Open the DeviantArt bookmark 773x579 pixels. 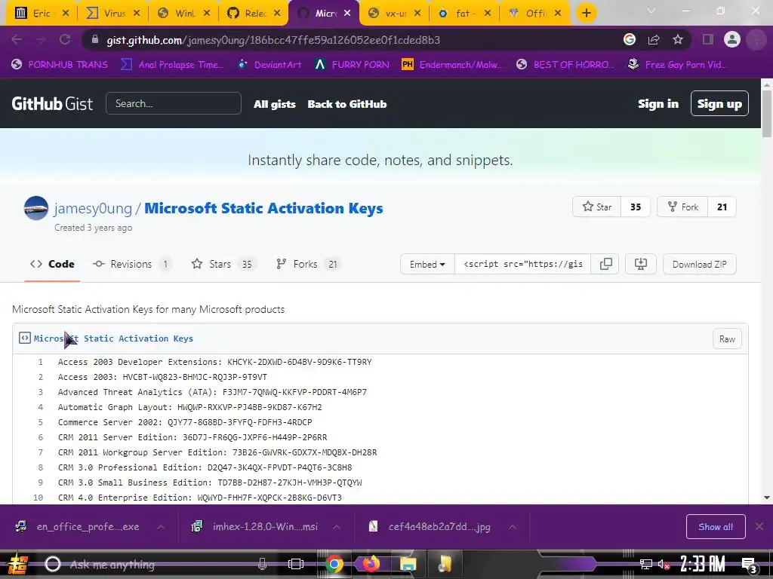[x=269, y=65]
